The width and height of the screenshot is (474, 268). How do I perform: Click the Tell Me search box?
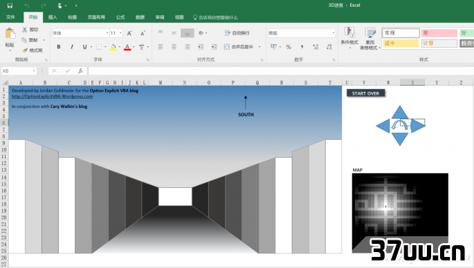click(x=215, y=17)
